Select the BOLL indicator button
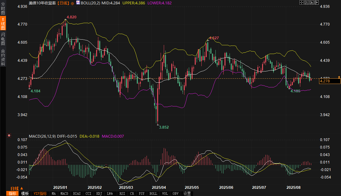 153,194
